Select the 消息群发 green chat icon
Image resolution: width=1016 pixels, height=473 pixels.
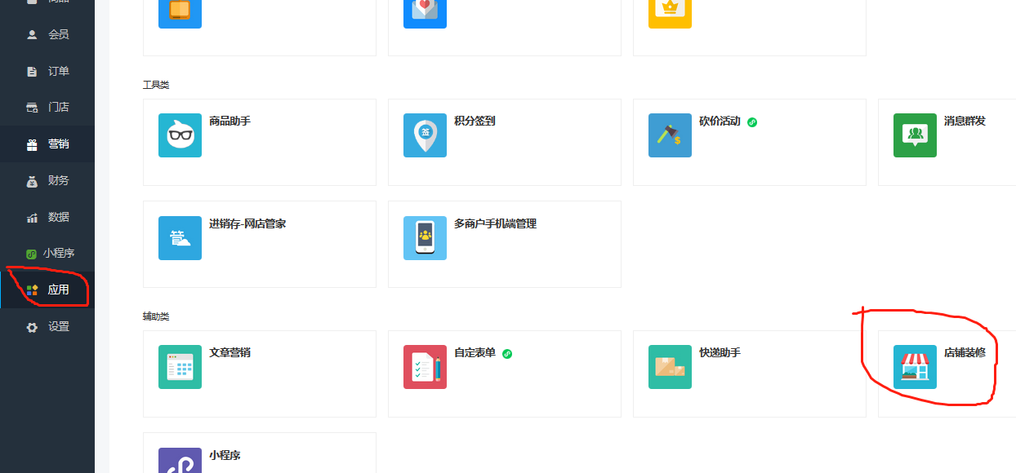[x=915, y=135]
